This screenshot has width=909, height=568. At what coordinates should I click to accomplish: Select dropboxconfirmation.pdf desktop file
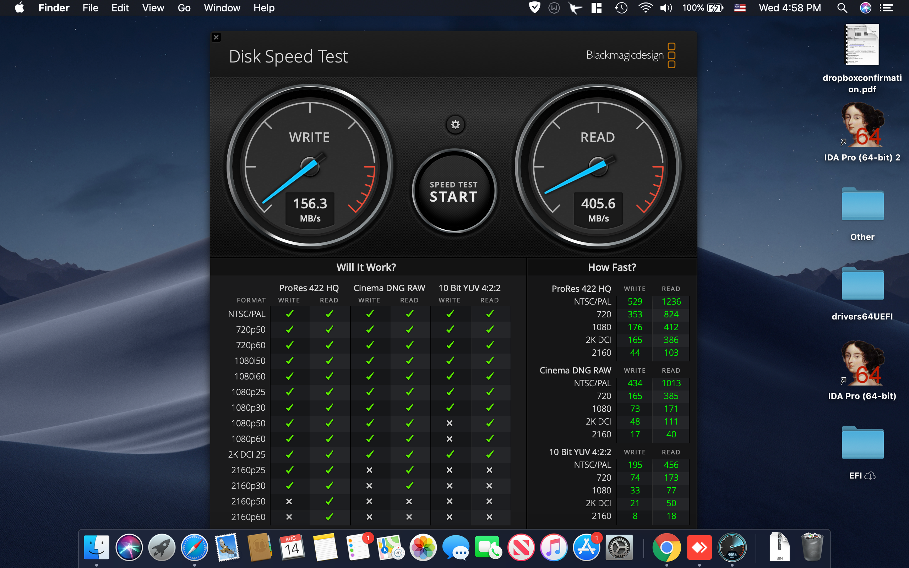click(862, 45)
